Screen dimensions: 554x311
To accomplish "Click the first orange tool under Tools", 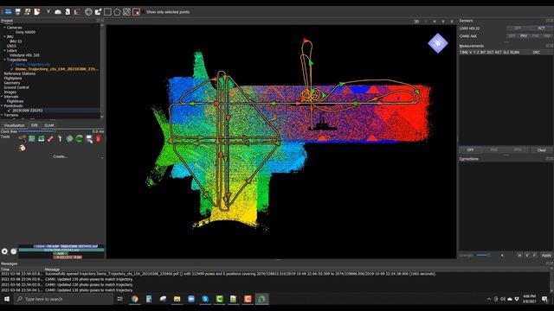I will 22,138.
